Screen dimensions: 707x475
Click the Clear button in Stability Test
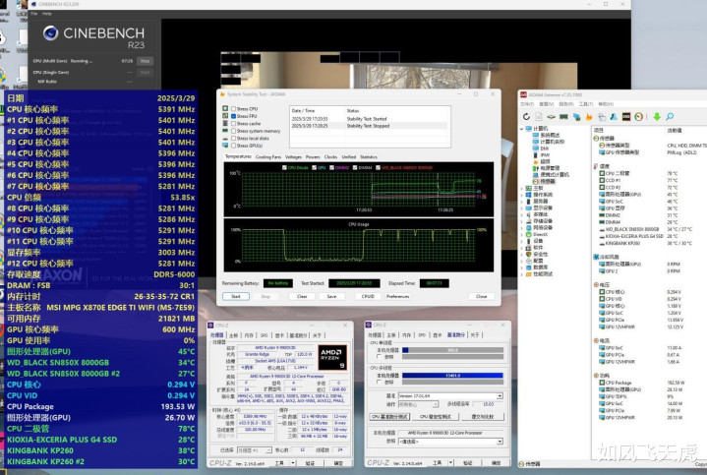[302, 296]
